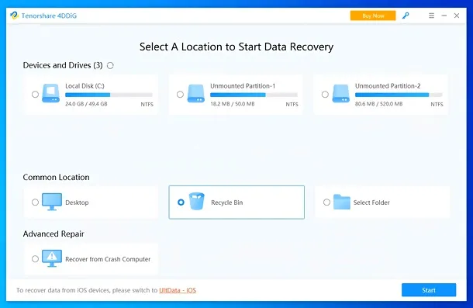Click the crash computer warning monitor icon
The height and width of the screenshot is (308, 473).
click(x=52, y=258)
